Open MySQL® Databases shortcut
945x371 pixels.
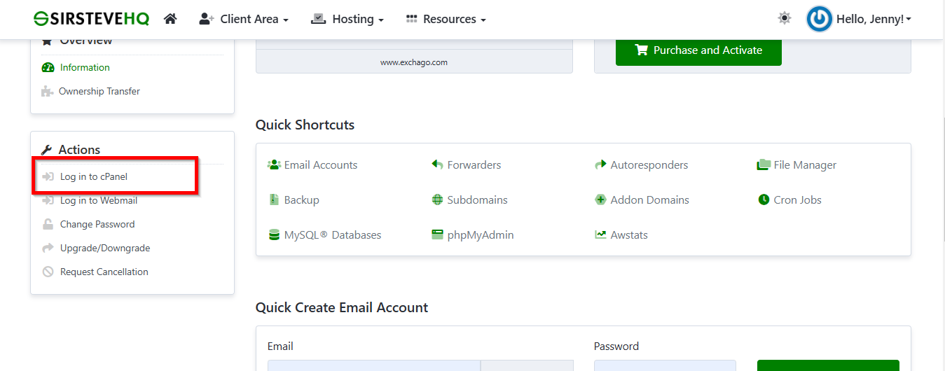[x=333, y=235]
